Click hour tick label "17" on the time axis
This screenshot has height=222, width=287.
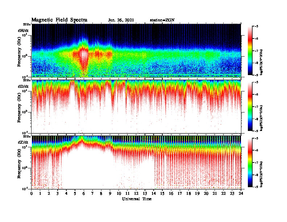[180, 194]
